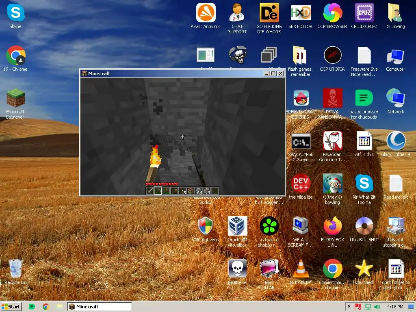Open the CCP UTOPIA desktop icon

(x=332, y=58)
